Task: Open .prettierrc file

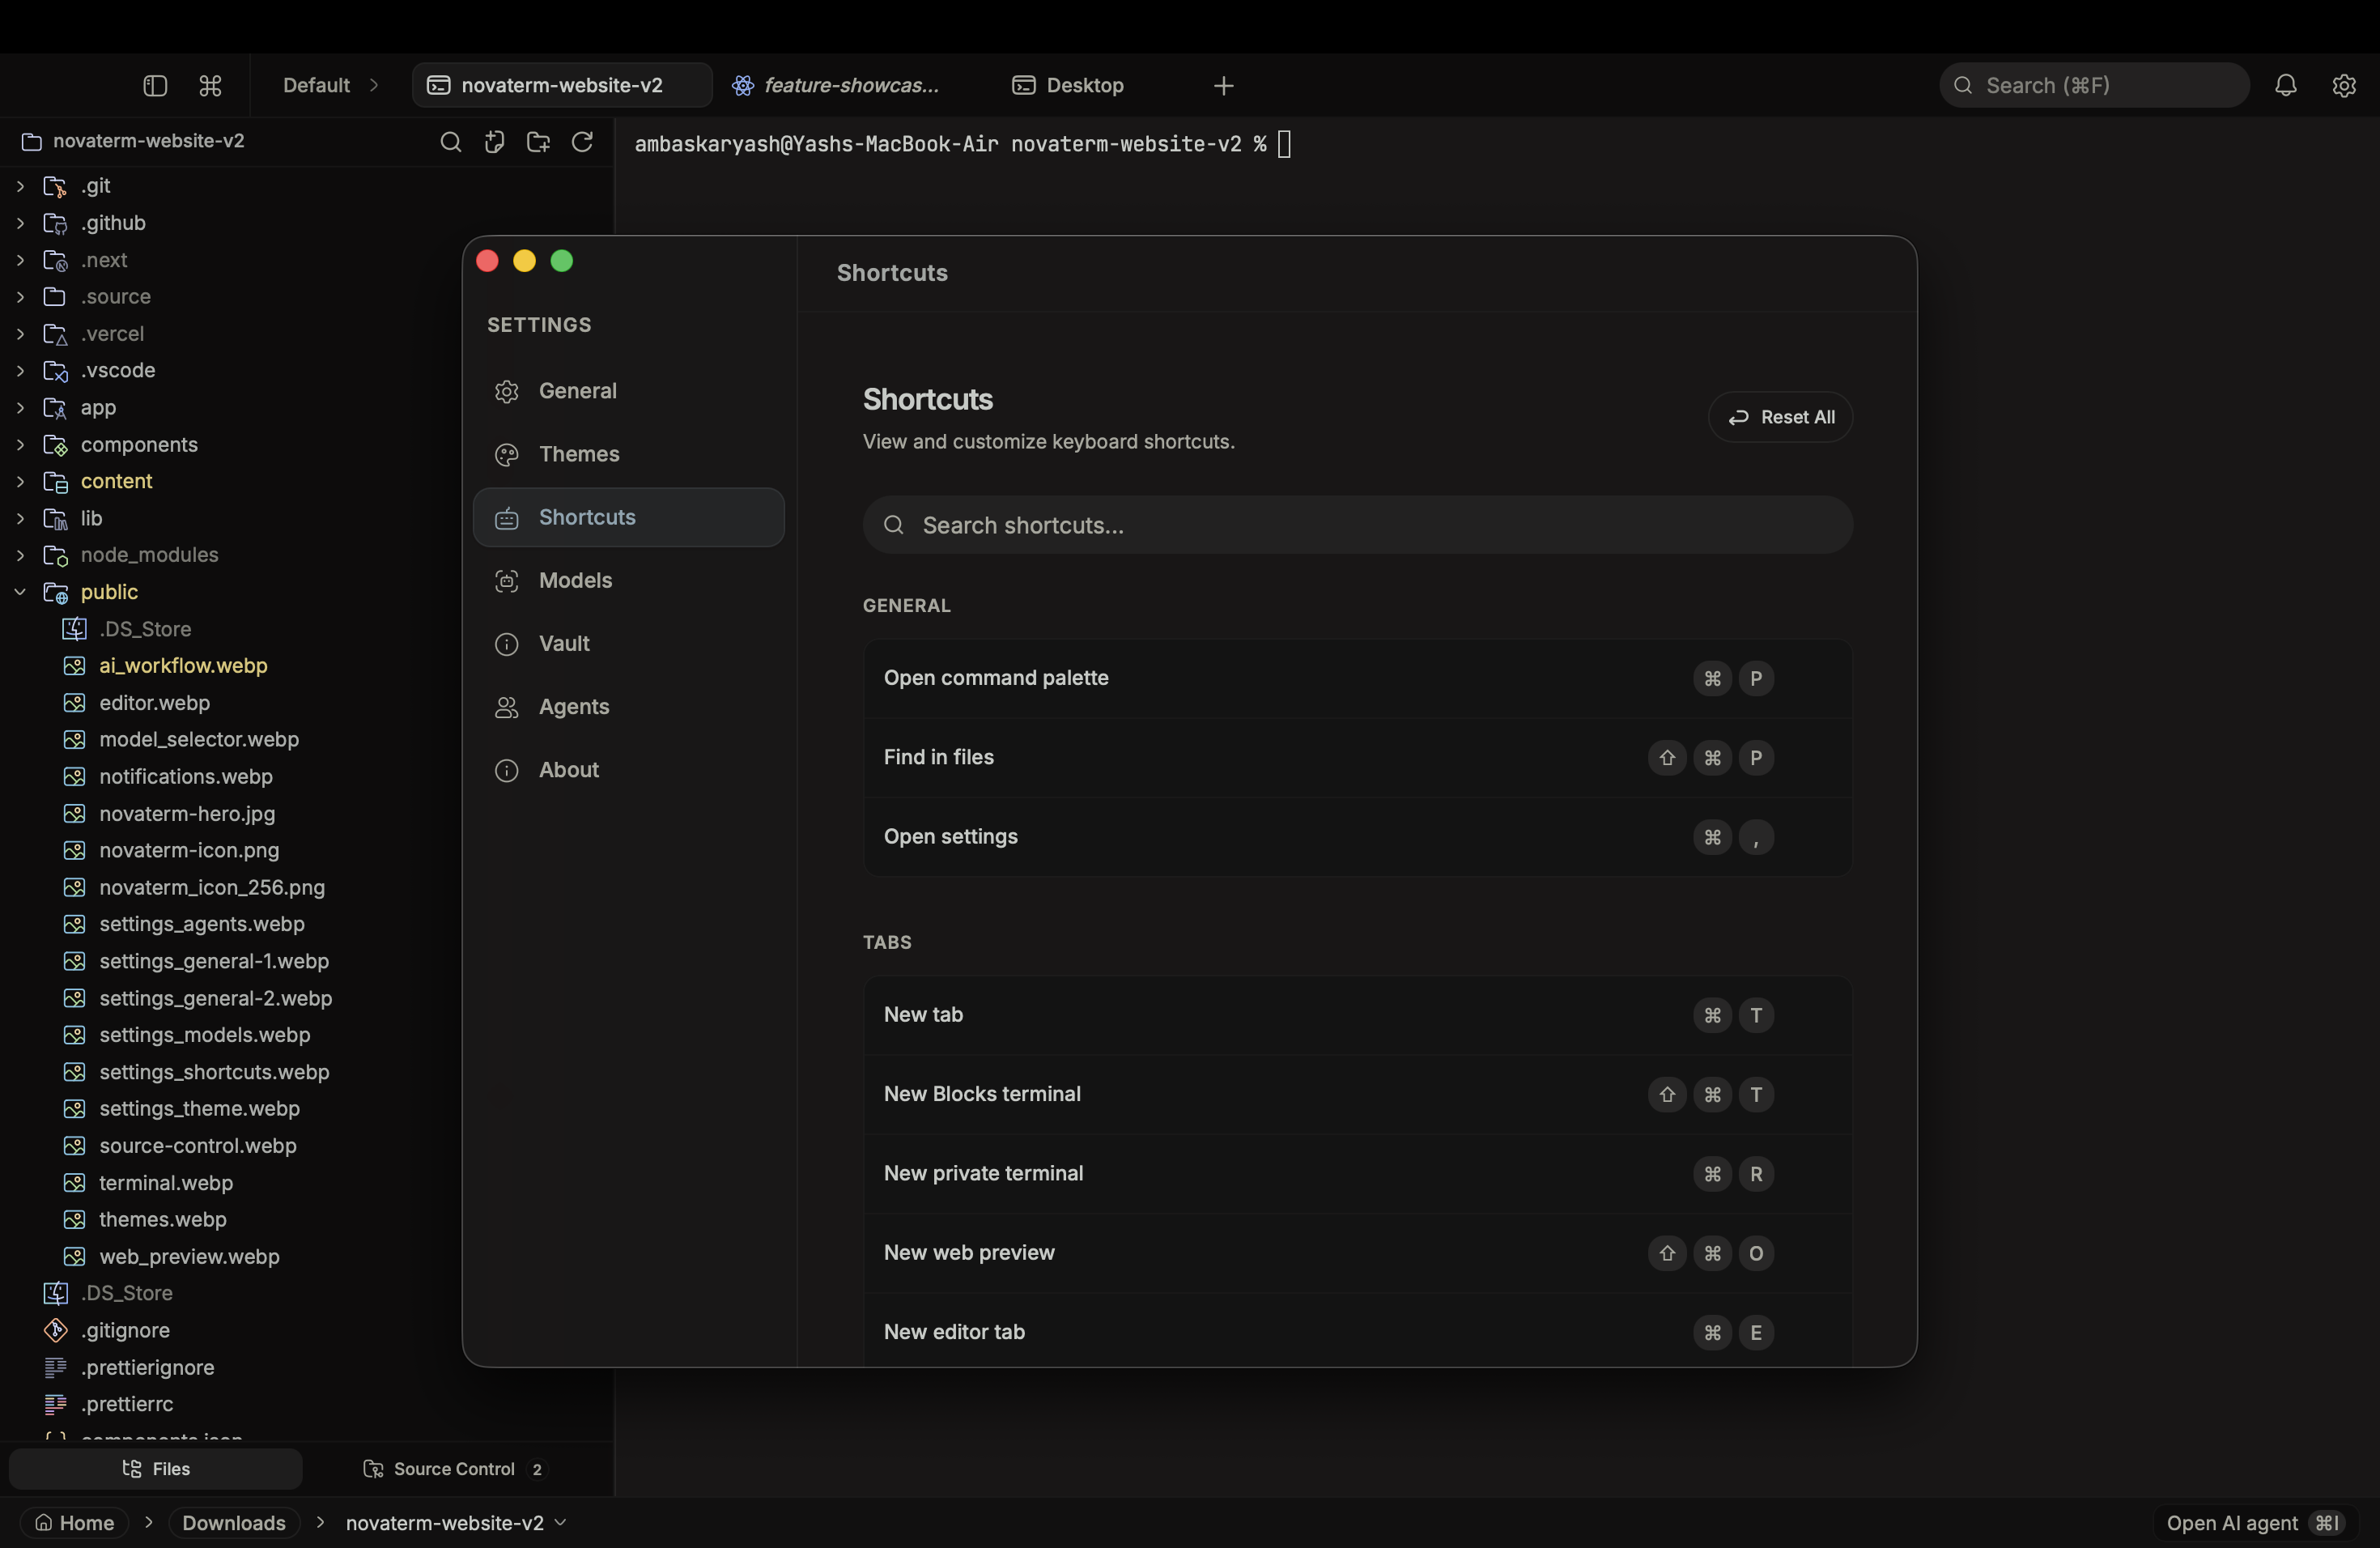Action: 127,1404
